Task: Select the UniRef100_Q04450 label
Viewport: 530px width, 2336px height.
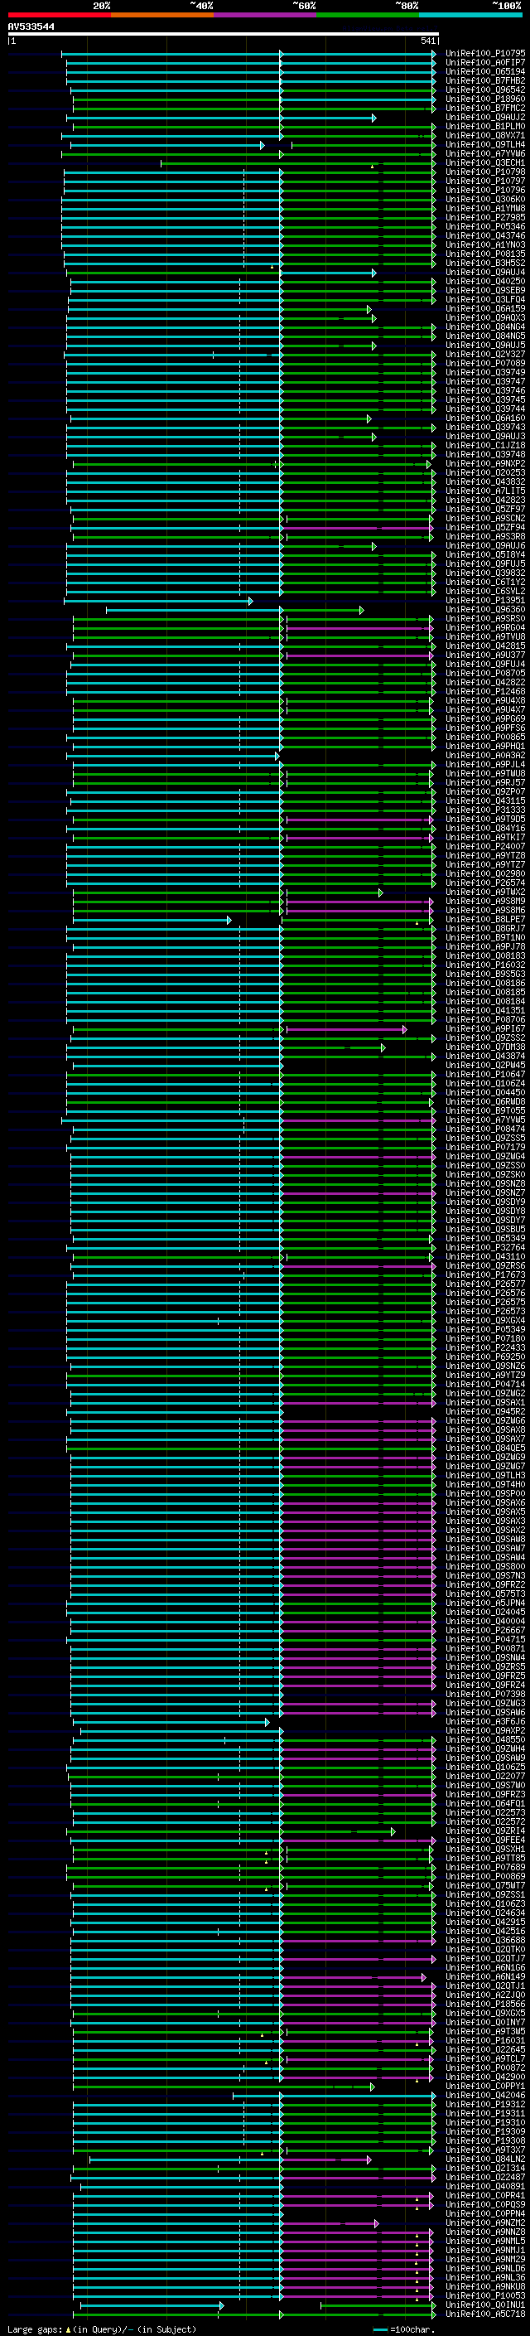Action: pos(485,1093)
